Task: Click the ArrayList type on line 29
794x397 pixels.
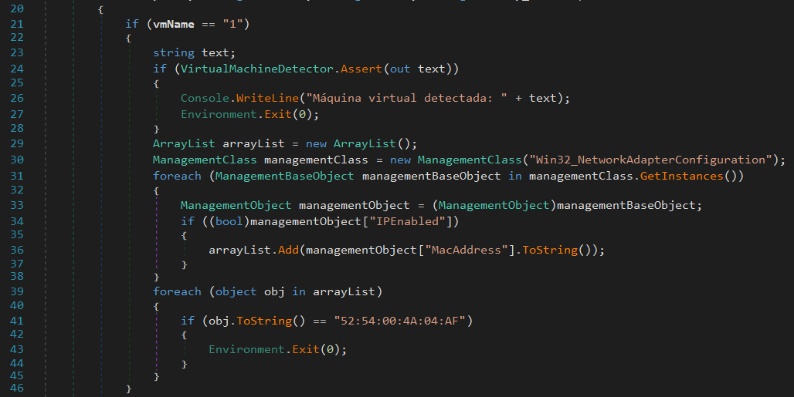Action: pyautogui.click(x=184, y=144)
